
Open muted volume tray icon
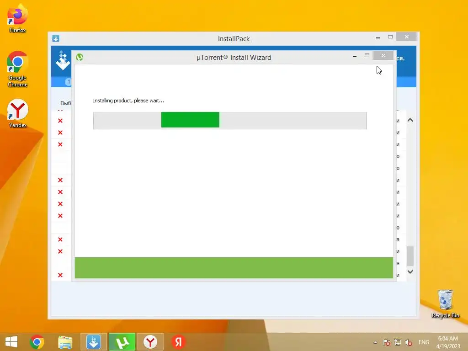point(409,342)
